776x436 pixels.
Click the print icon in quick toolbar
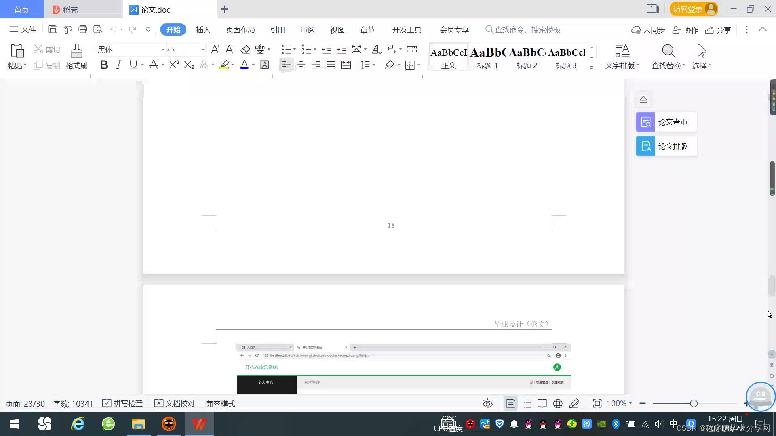point(83,29)
